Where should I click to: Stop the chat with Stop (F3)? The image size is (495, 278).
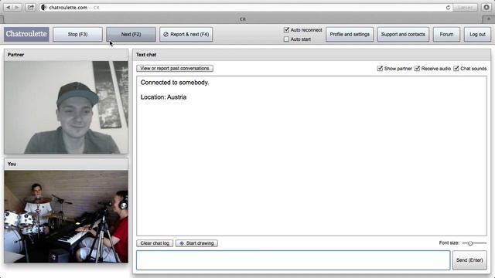[77, 34]
